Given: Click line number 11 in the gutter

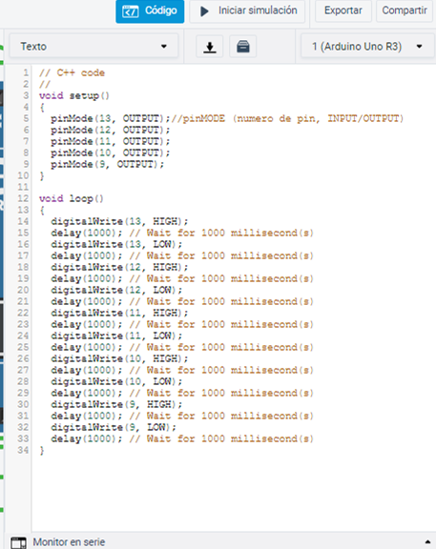Looking at the screenshot, I should (23, 188).
